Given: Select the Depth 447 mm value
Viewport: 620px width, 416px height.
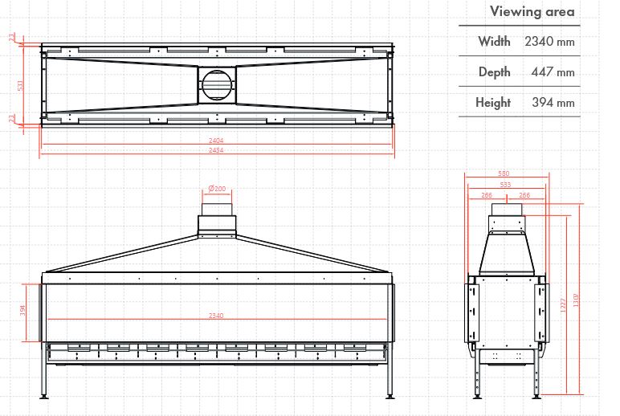Looking at the screenshot, I should (x=553, y=72).
